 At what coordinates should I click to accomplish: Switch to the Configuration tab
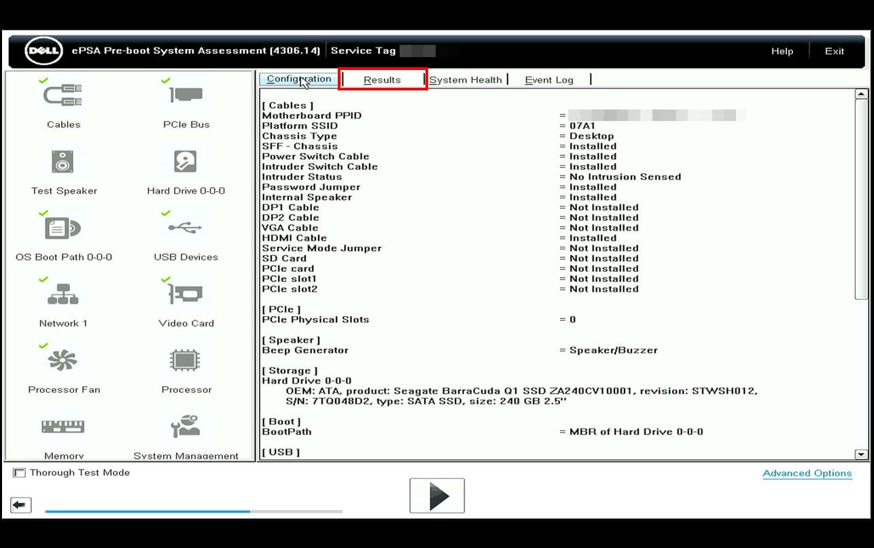299,79
